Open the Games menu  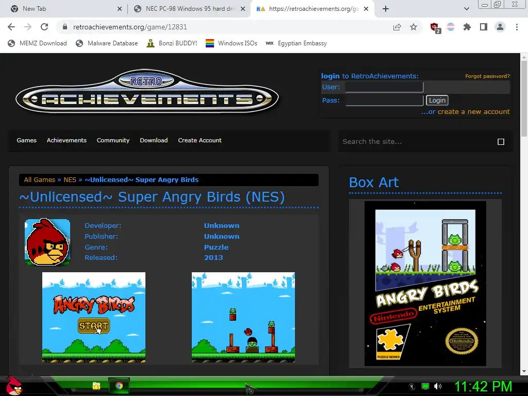(27, 140)
